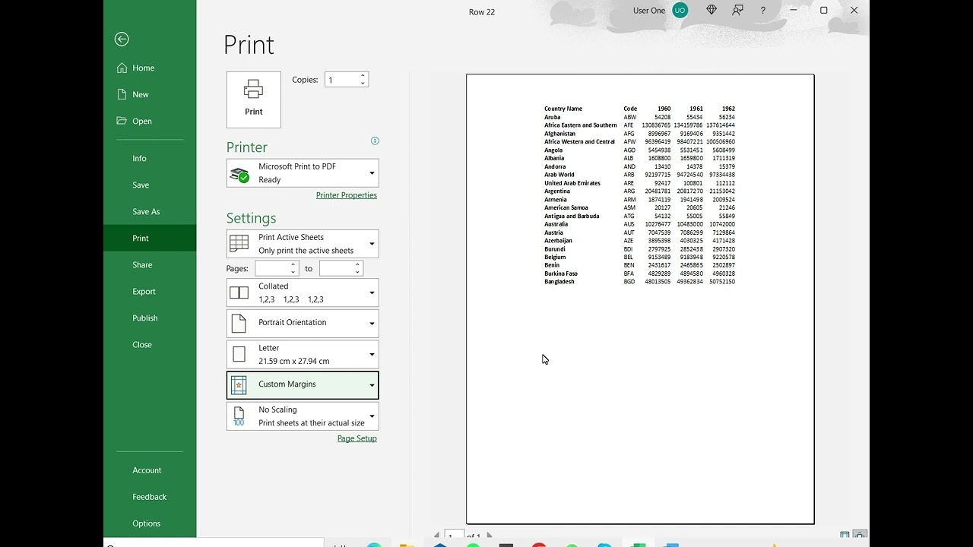
Task: Toggle Zoom to Page icon below the preview
Action: (860, 535)
